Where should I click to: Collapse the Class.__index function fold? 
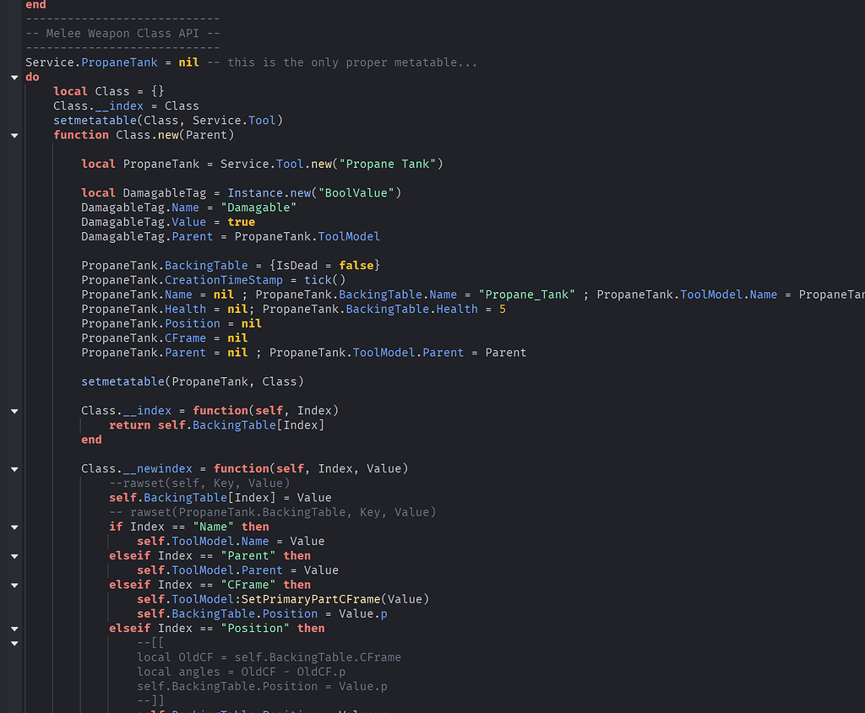(x=14, y=411)
